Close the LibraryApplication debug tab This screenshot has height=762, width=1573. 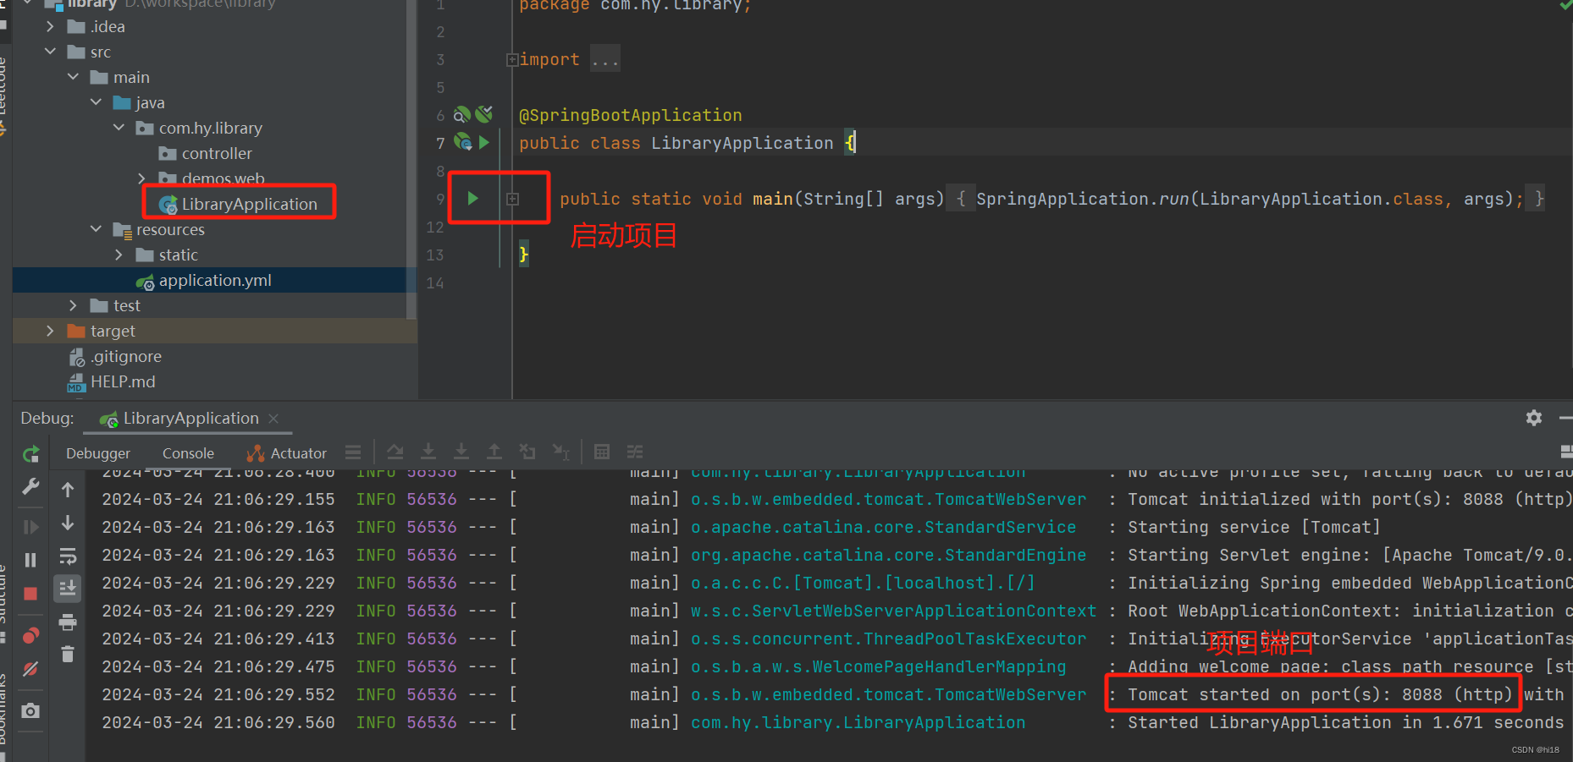click(273, 419)
